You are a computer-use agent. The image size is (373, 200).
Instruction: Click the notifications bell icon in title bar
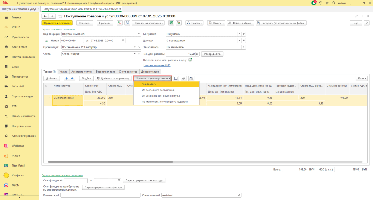(x=314, y=3)
